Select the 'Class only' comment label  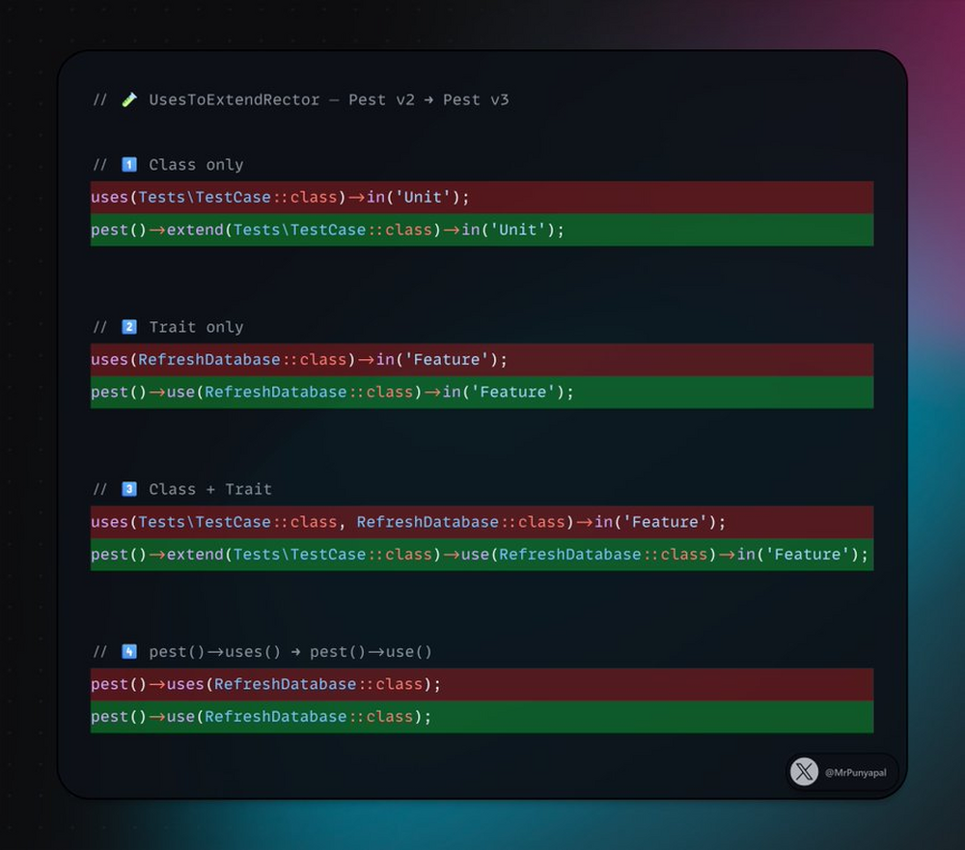pyautogui.click(x=196, y=165)
